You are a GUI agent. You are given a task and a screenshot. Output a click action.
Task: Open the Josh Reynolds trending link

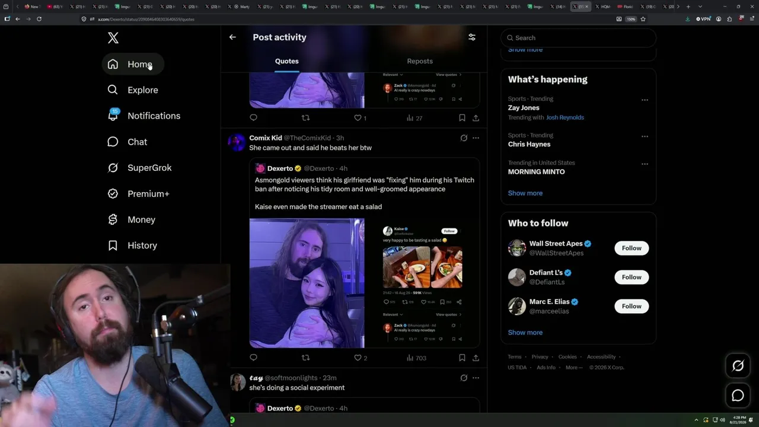565,117
